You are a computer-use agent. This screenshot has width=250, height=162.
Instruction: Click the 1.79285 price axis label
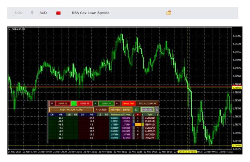(237, 36)
